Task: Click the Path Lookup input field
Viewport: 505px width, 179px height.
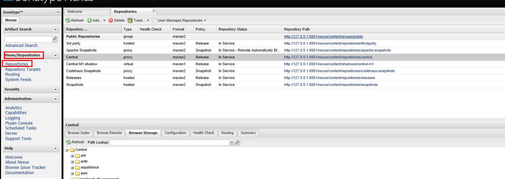Action: pyautogui.click(x=169, y=142)
